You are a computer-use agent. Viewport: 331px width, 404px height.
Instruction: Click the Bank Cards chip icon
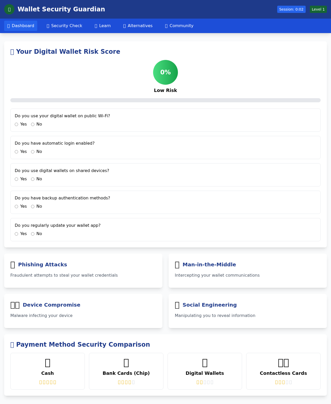click(126, 363)
